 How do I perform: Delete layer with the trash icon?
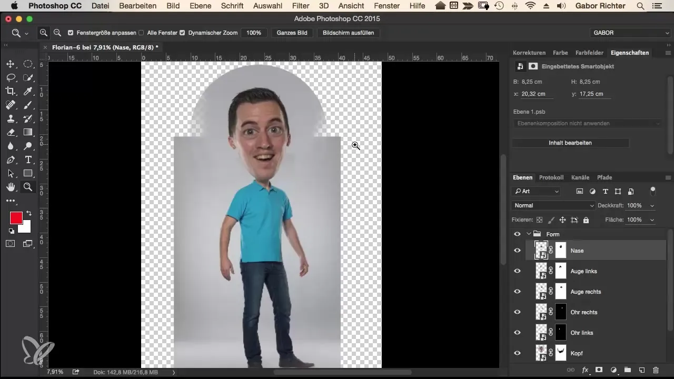[x=656, y=371]
